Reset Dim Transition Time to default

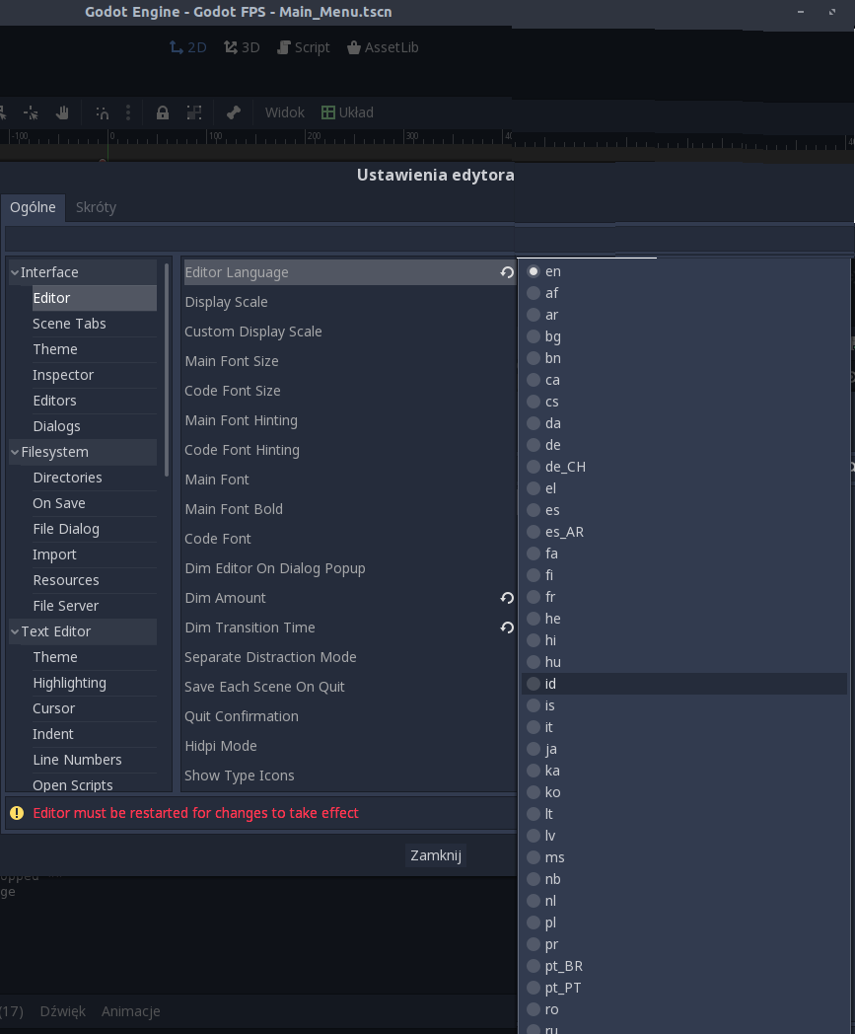click(x=506, y=628)
